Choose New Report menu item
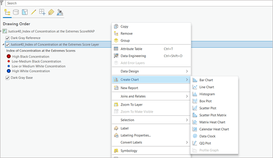The image size is (273, 158). 151,88
